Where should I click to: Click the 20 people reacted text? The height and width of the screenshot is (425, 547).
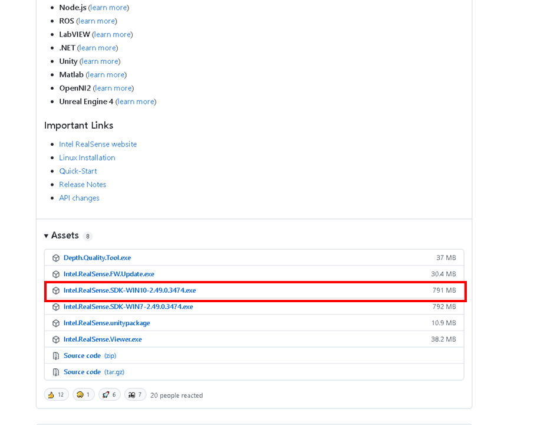click(176, 395)
